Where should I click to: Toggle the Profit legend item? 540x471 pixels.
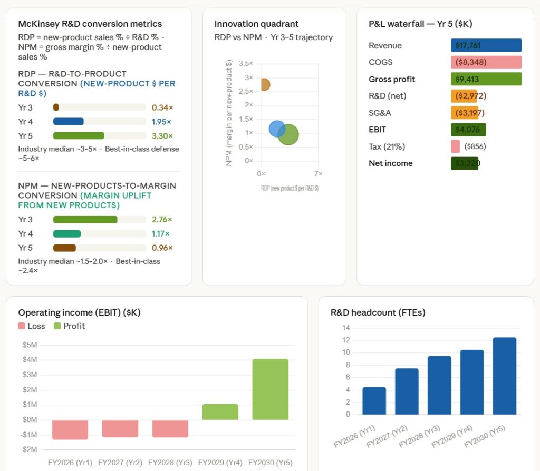coord(69,326)
